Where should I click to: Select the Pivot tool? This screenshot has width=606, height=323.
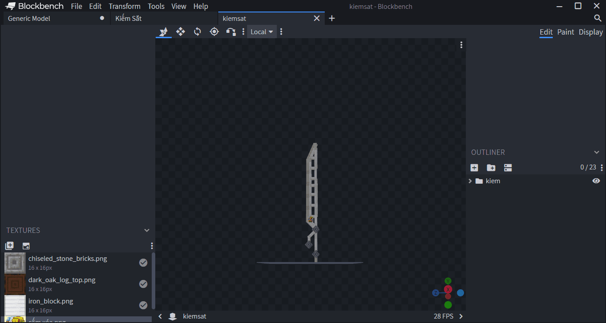pos(214,32)
